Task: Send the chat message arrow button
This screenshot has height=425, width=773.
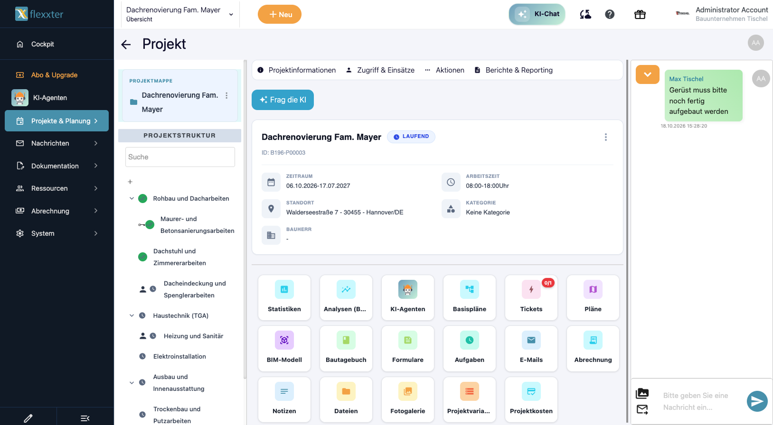Action: click(x=757, y=401)
